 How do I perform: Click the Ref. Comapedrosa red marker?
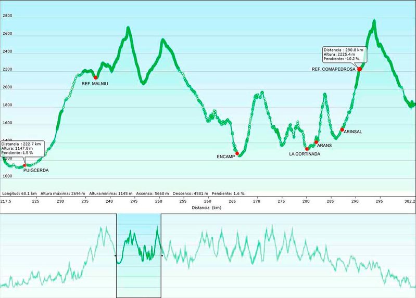click(360, 69)
